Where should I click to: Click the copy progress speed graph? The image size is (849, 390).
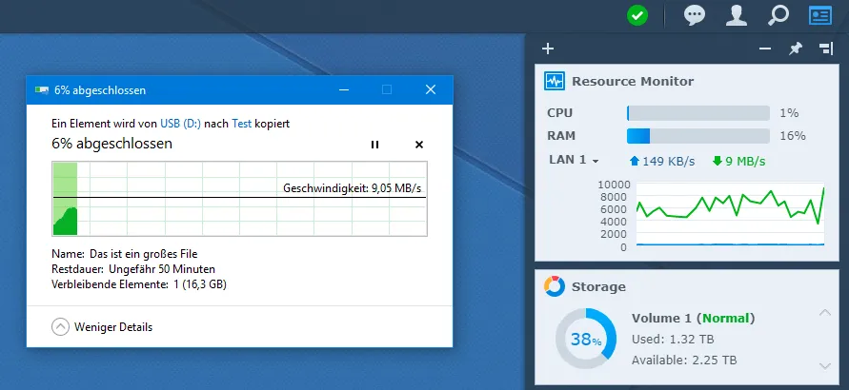tap(239, 198)
